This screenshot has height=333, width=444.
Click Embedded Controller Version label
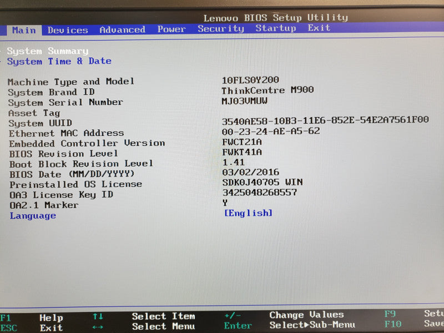87,143
